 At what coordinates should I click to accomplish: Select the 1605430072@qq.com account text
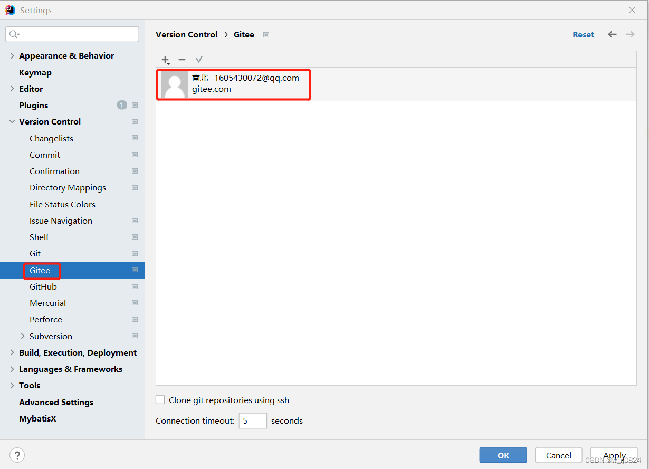(256, 78)
